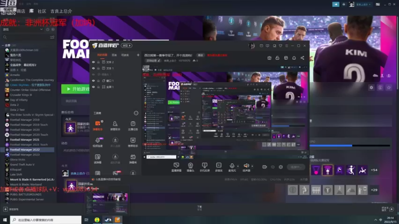Toggle lock on 全屏 1 source
Screen dimensions: 399x224
[x=98, y=87]
